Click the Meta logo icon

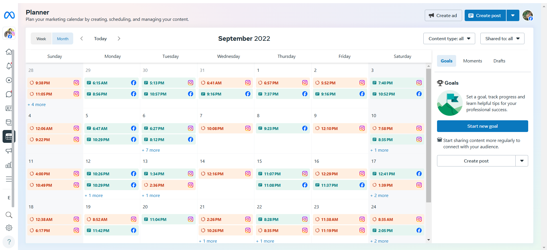(x=9, y=15)
